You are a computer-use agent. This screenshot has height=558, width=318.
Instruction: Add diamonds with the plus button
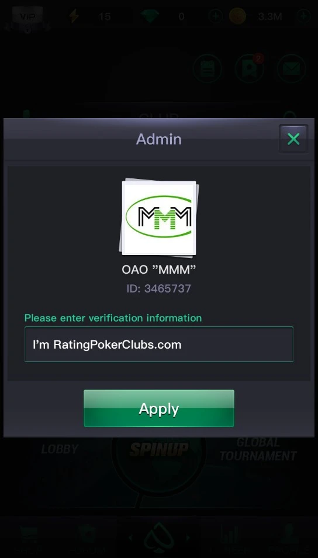pos(216,16)
